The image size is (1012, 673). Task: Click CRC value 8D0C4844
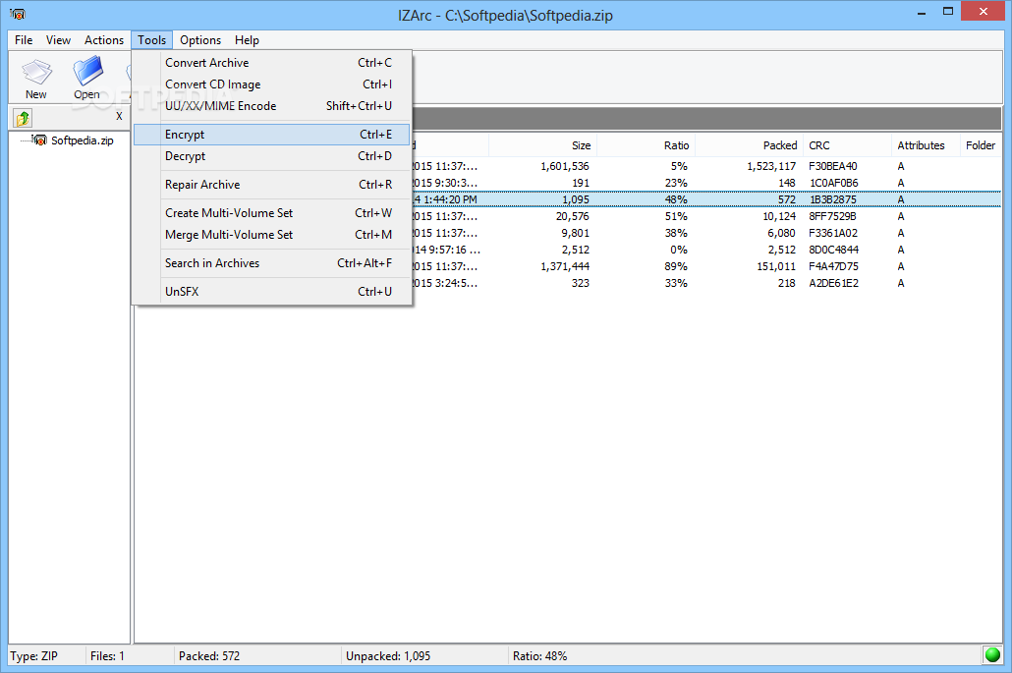834,250
